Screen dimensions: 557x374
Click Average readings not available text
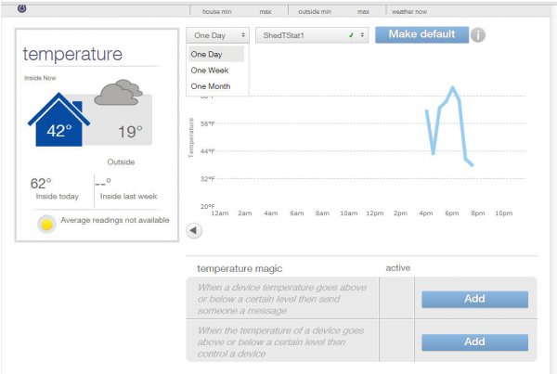click(x=115, y=220)
